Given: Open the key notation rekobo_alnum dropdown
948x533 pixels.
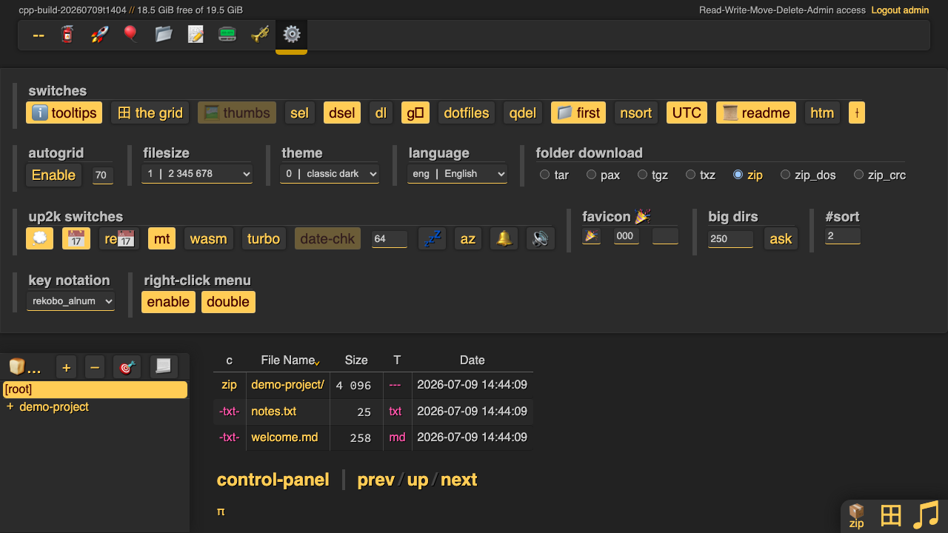Looking at the screenshot, I should 71,301.
